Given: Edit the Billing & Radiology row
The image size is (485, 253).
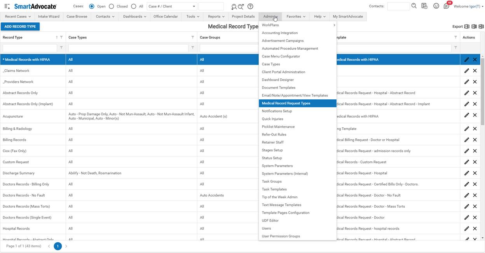Looking at the screenshot, I should 467,129.
